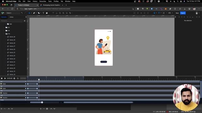
Task: Select the pin folder in elements
Action: coord(8,27)
